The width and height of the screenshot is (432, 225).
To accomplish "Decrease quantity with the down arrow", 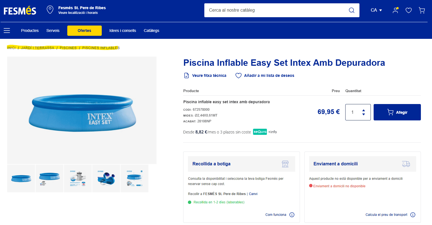I will pyautogui.click(x=364, y=114).
